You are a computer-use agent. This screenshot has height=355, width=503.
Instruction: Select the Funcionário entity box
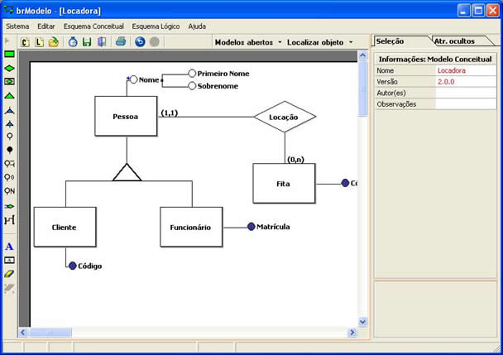190,227
